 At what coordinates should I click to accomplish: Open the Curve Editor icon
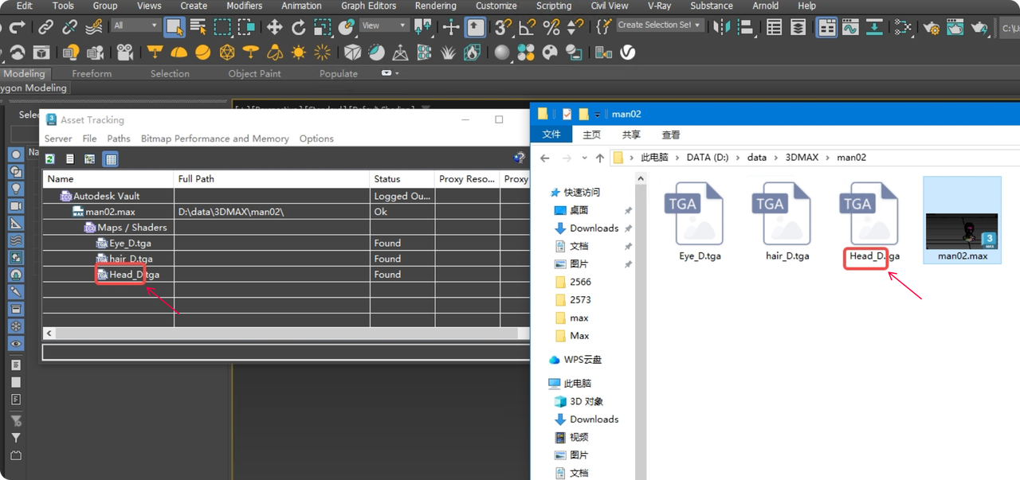pos(850,27)
